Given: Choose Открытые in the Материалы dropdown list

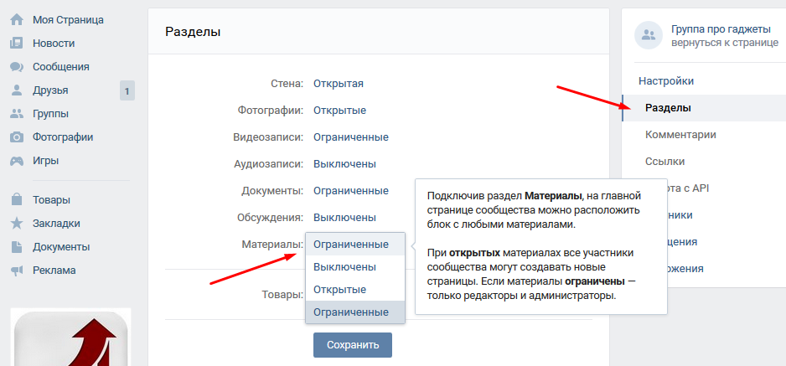Looking at the screenshot, I should click(355, 290).
